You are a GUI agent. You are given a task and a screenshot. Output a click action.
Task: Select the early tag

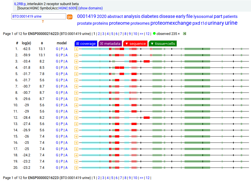point(181,16)
